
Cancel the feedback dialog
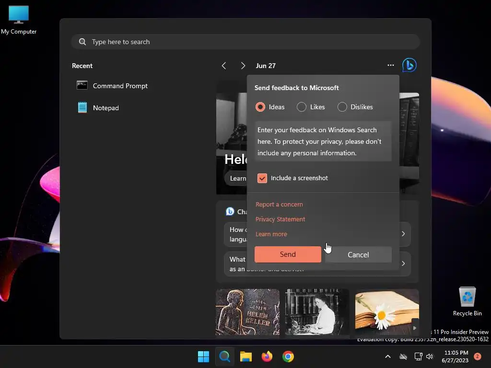click(x=358, y=255)
